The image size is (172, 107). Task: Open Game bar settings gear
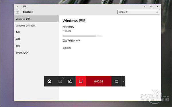point(116,81)
